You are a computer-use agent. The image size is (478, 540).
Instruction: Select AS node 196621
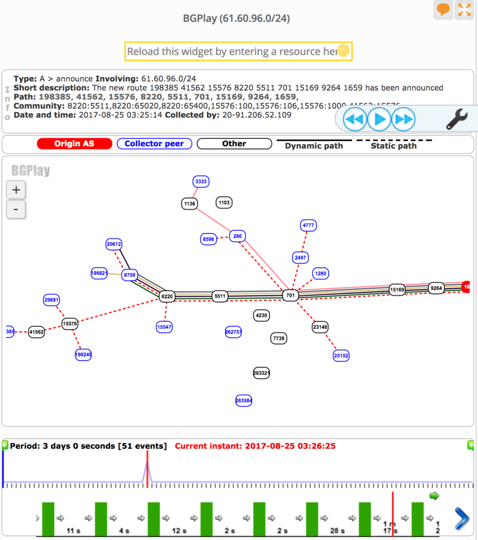click(x=99, y=273)
